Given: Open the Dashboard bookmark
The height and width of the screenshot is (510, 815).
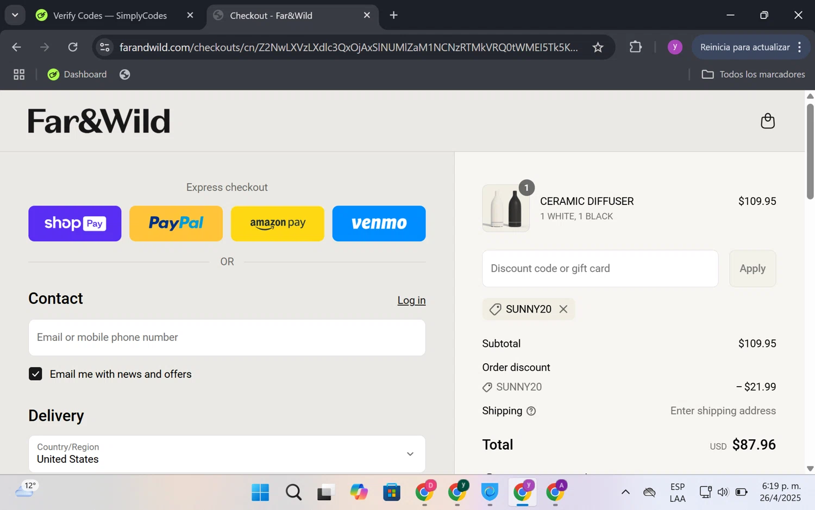Looking at the screenshot, I should tap(77, 74).
